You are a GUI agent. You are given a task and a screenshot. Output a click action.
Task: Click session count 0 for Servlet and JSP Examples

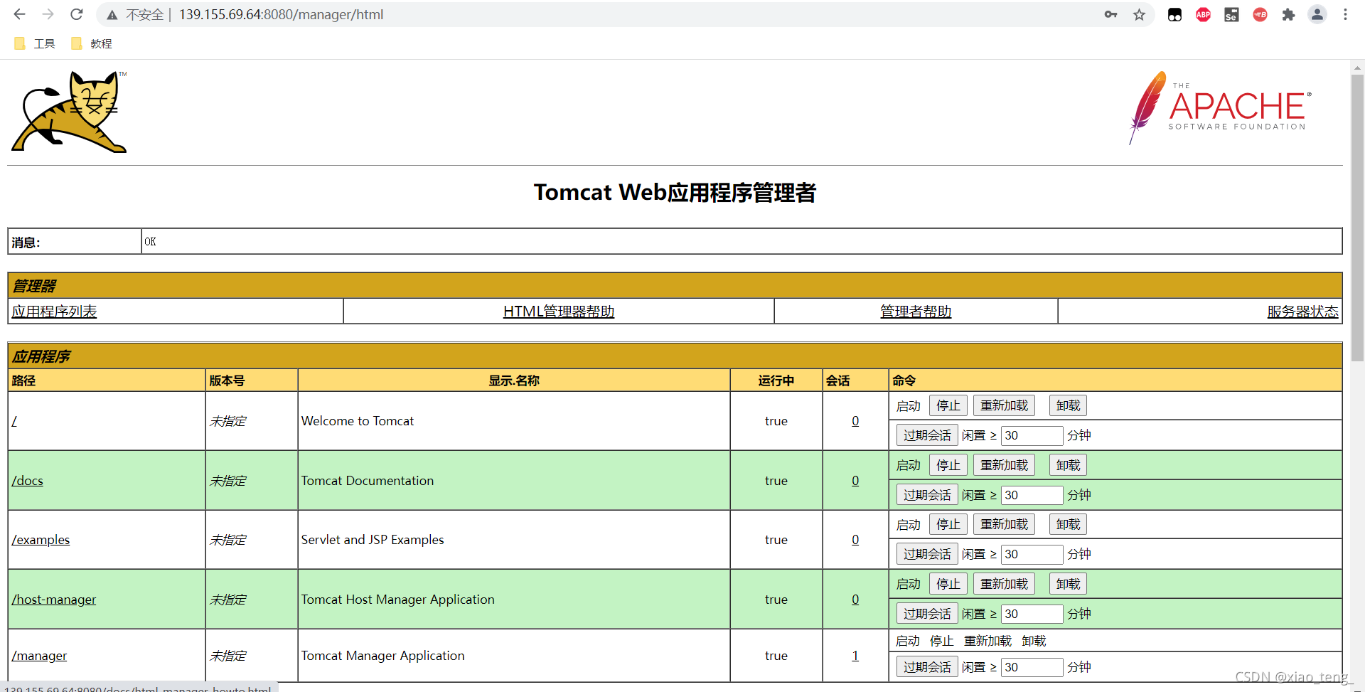coord(855,540)
